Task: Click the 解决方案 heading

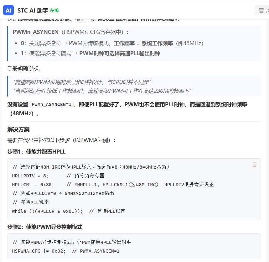Action: [18, 129]
